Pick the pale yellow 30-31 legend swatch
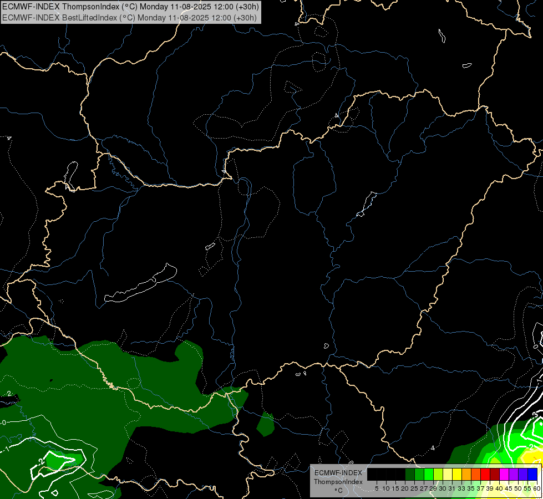This screenshot has height=499, width=543. click(448, 474)
